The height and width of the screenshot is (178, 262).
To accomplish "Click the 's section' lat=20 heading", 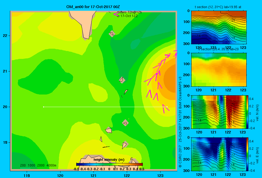I will point(219,49).
